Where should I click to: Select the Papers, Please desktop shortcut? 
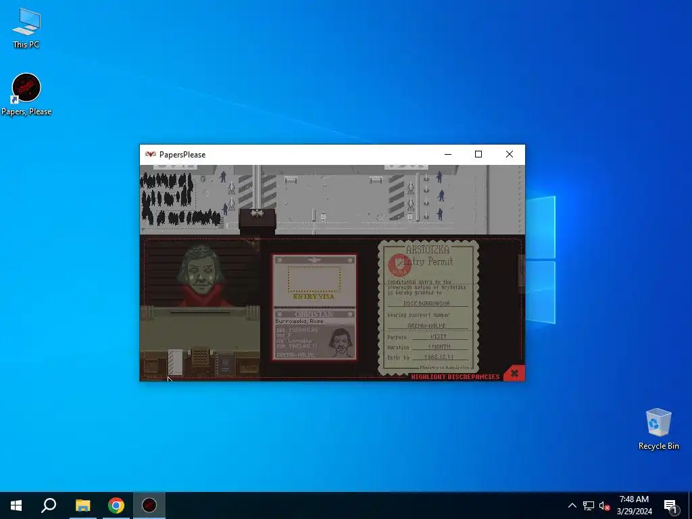pyautogui.click(x=26, y=95)
